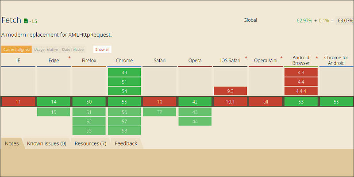Select the iOS Safari 9.3 cell
354x177 pixels.
(230, 91)
